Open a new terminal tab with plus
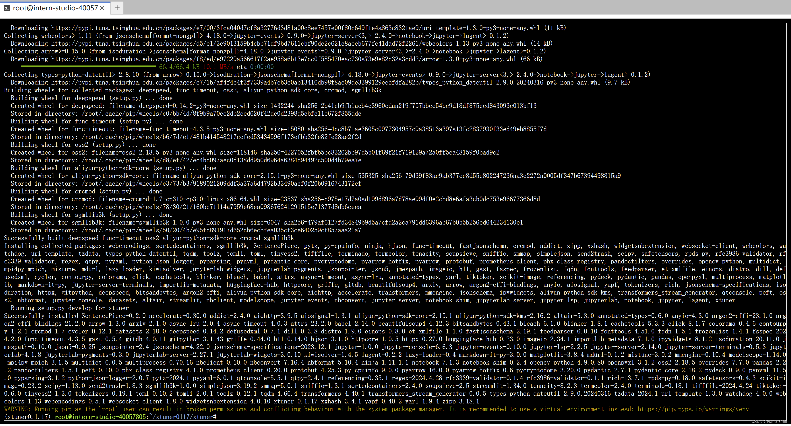The width and height of the screenshot is (791, 426). point(117,8)
